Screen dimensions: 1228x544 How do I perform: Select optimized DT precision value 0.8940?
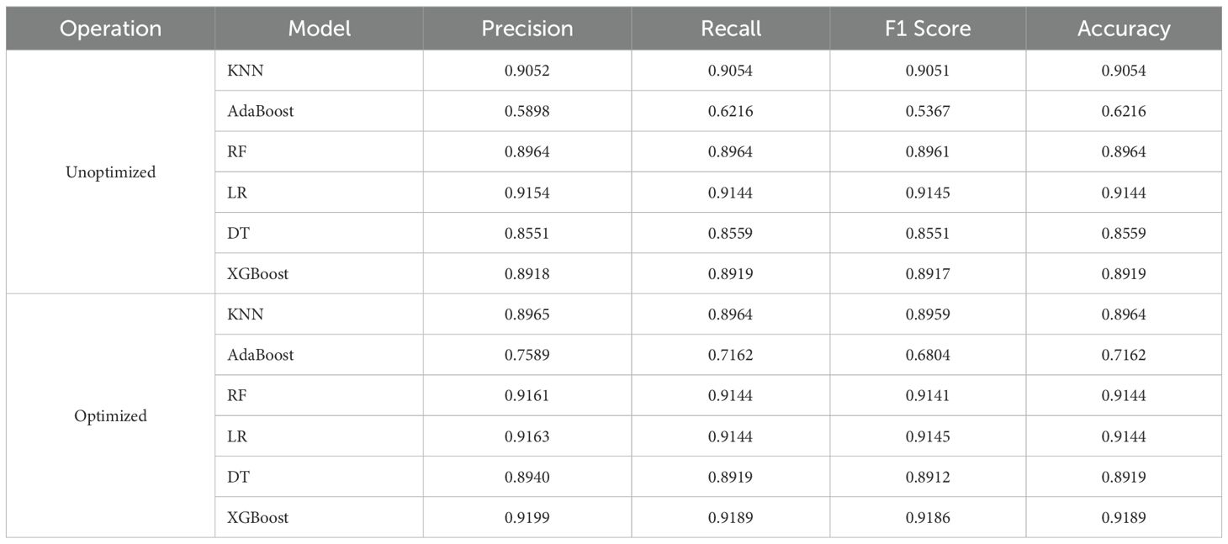coord(527,477)
